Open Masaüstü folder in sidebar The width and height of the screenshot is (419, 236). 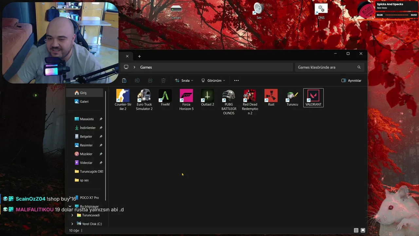coord(85,119)
